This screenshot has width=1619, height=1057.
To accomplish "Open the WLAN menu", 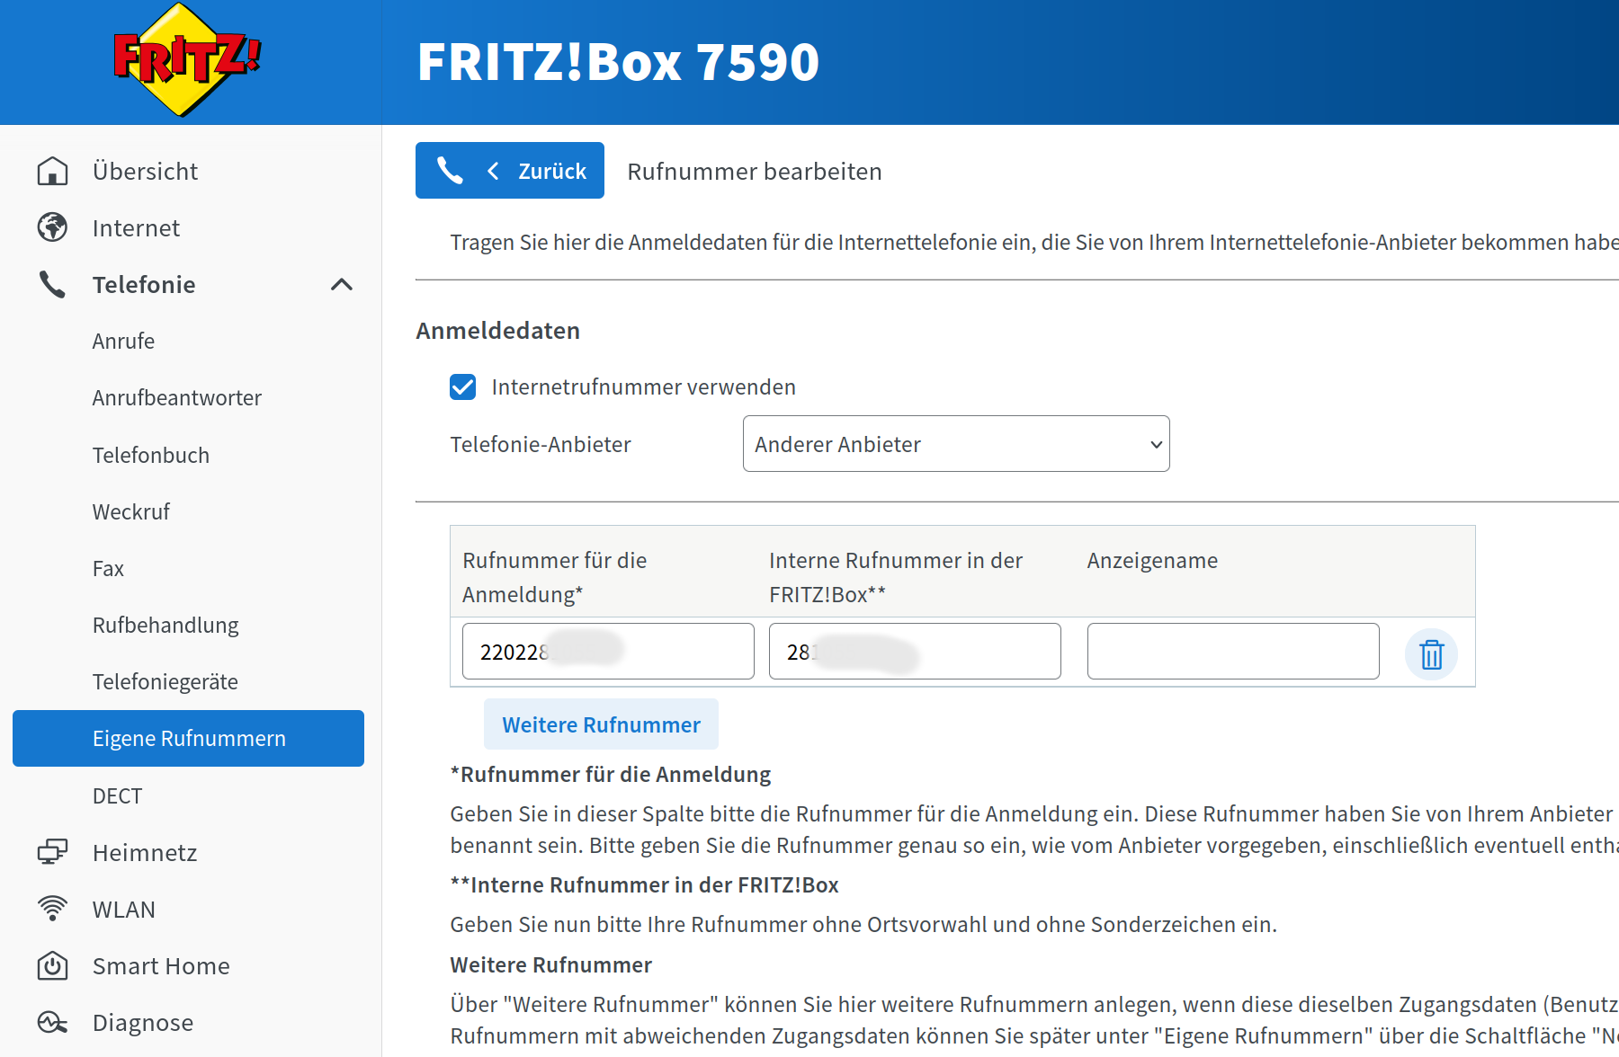I will [x=123, y=909].
